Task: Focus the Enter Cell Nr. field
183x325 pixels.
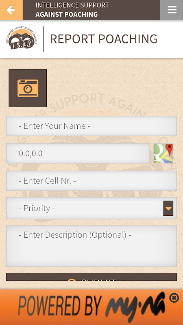Action: pos(91,180)
